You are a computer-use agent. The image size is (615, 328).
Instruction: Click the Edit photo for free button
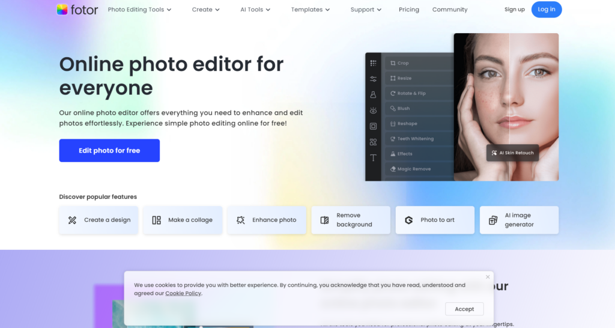(109, 151)
